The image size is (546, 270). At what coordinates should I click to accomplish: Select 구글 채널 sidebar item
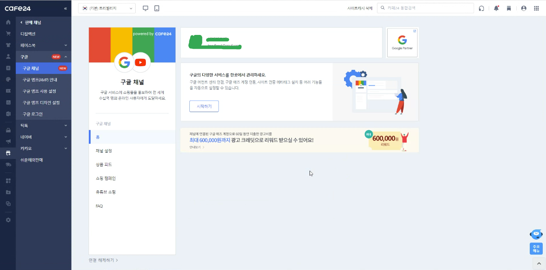click(43, 68)
